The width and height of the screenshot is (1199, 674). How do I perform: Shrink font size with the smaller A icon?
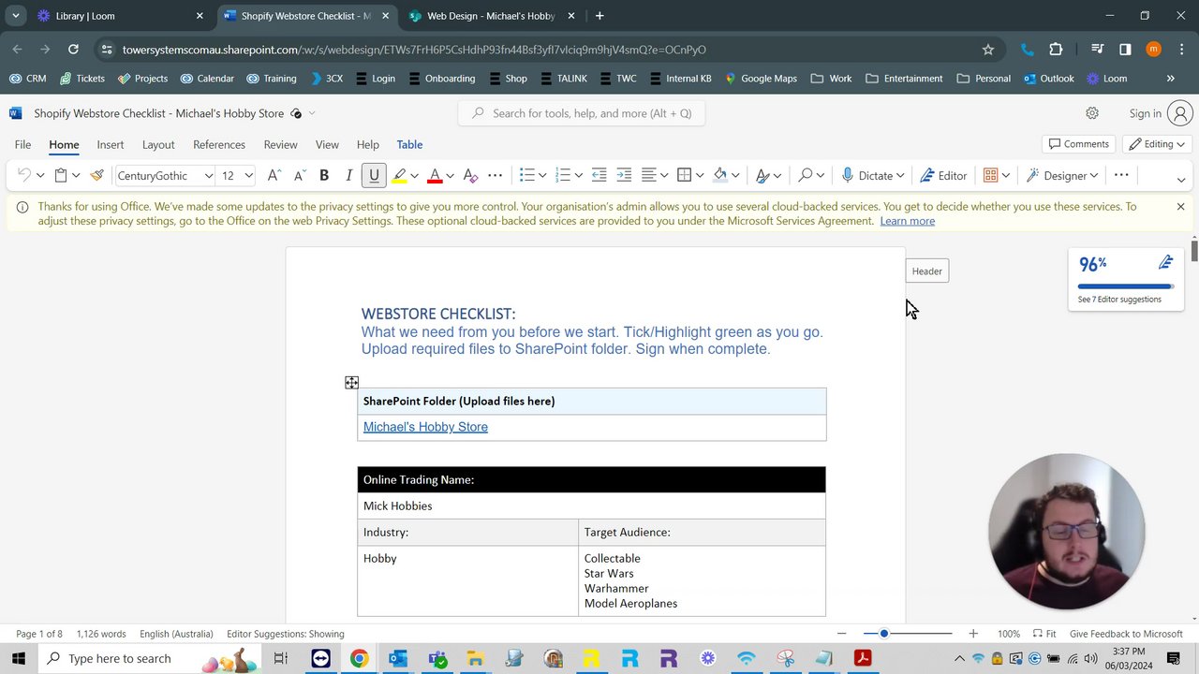300,175
